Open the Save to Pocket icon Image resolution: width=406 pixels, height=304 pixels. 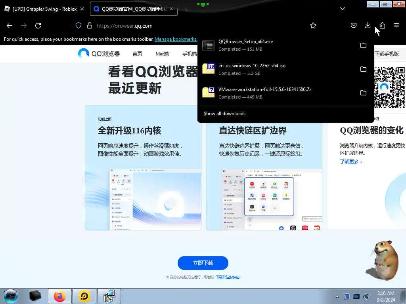point(353,25)
